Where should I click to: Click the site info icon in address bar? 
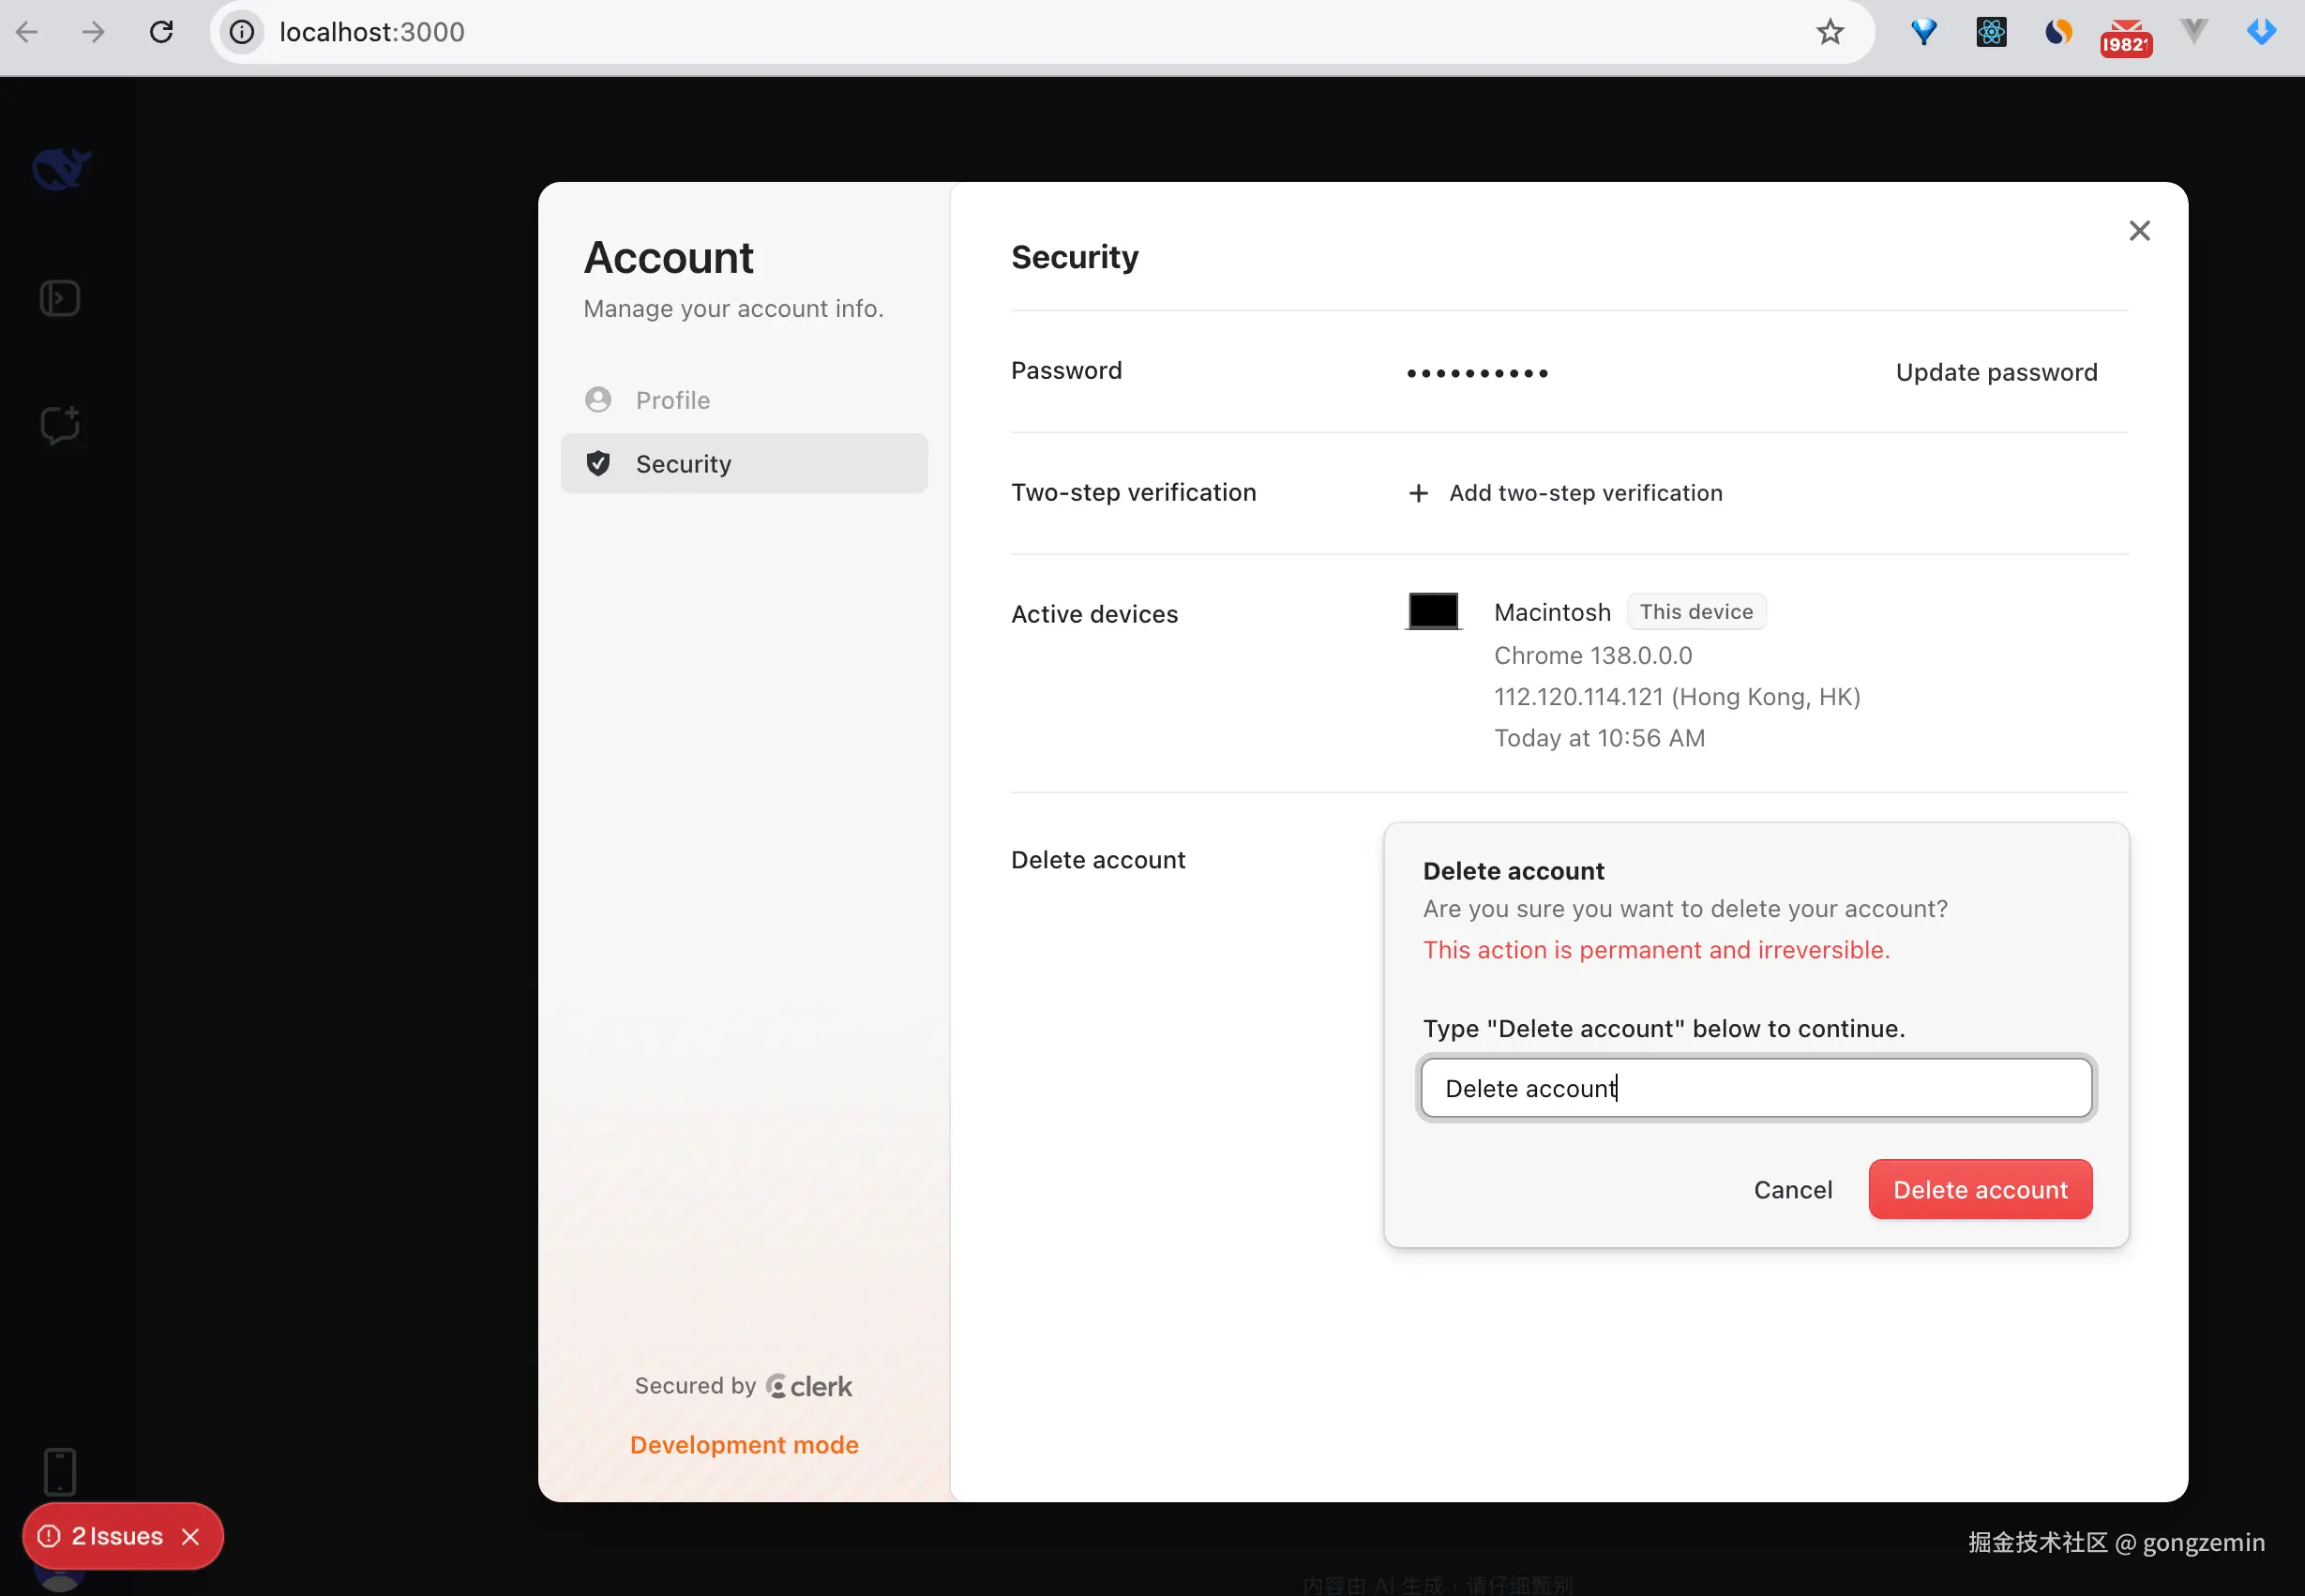242,32
